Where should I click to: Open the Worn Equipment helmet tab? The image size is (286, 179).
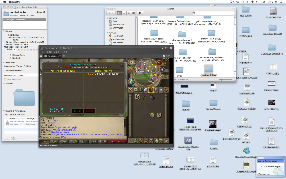(x=156, y=90)
